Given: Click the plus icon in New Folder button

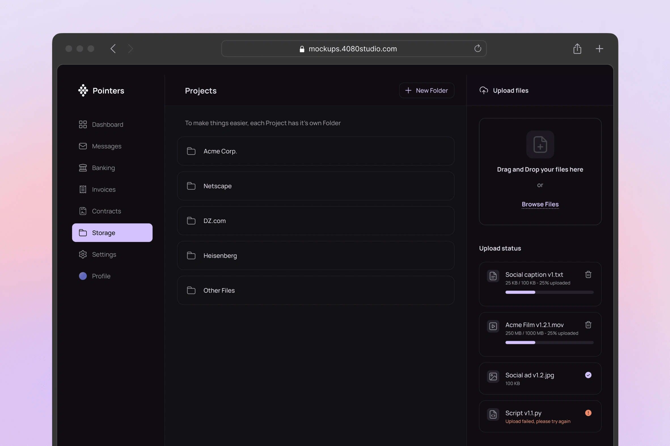Looking at the screenshot, I should 408,90.
